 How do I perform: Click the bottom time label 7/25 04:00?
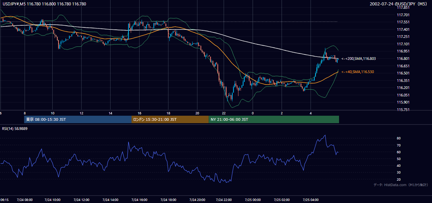[x=311, y=200]
